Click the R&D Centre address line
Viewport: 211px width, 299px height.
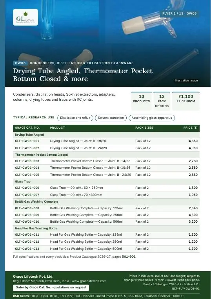[x=99, y=296]
